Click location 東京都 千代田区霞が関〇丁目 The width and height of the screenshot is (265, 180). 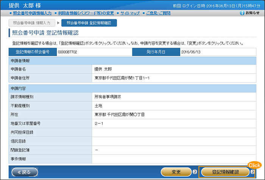(x=119, y=114)
